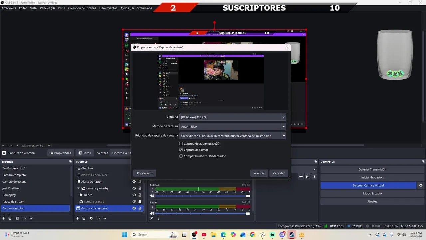Screen dimensions: 426x240
Task: Hide the camara y overlay group
Action: click(x=134, y=188)
